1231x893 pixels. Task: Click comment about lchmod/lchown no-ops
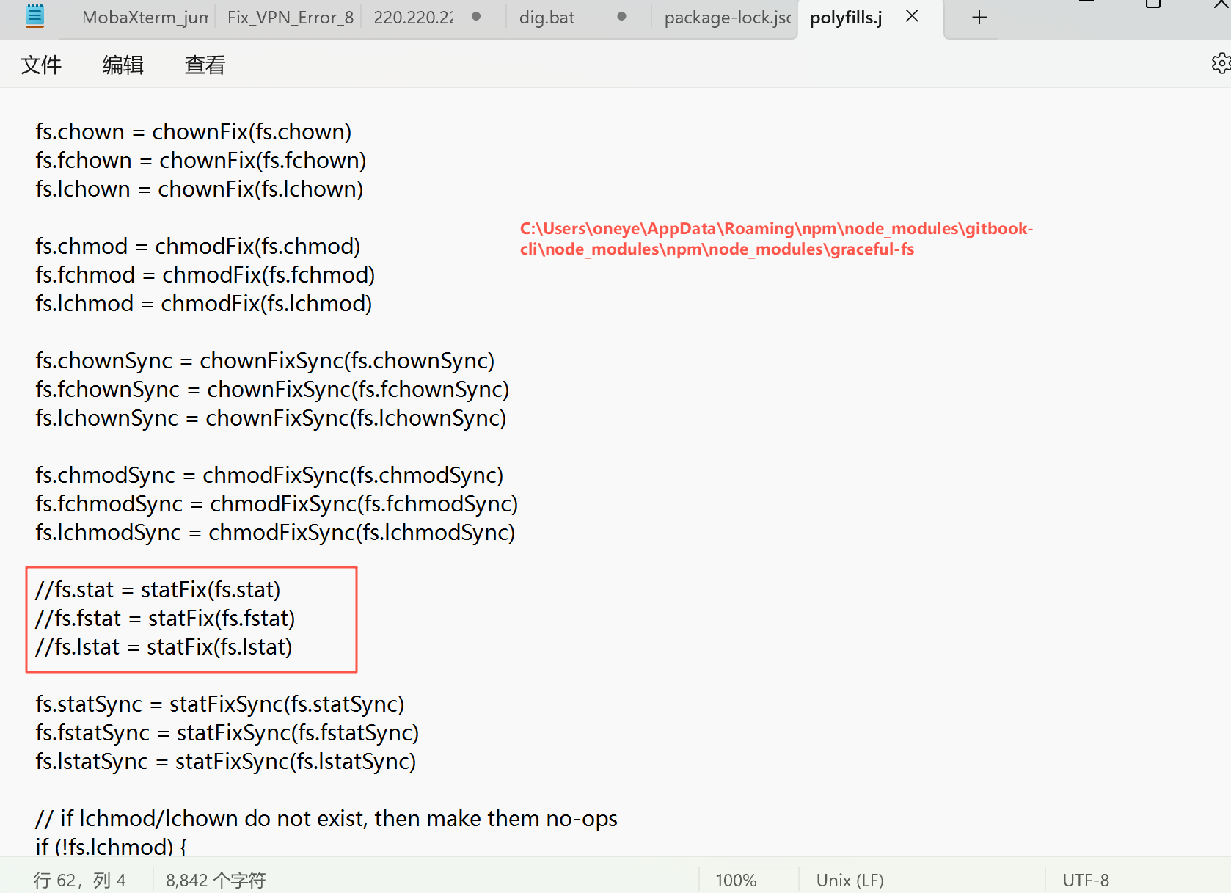326,819
